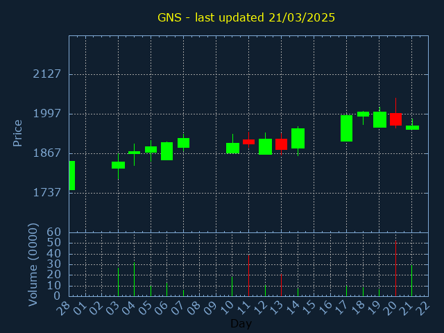Screen dimensions: 444x333
Task: Click the red volume bar for day 11
Action: coord(248,276)
